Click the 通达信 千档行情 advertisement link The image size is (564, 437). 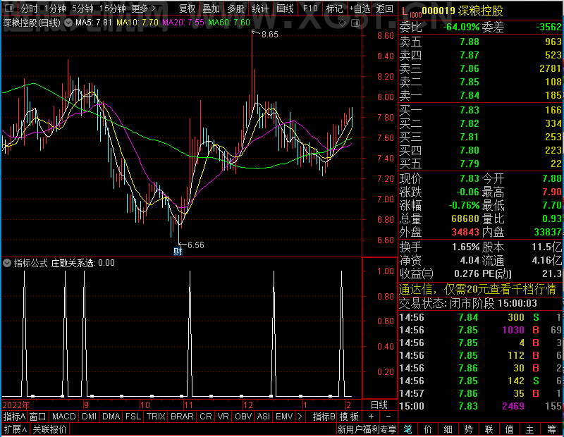(x=478, y=289)
